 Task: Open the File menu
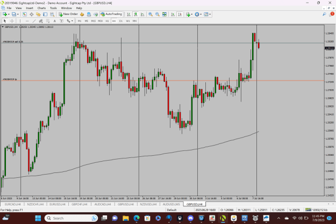[9, 8]
